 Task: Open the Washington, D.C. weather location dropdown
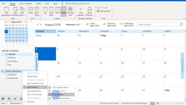pyautogui.click(x=82, y=24)
